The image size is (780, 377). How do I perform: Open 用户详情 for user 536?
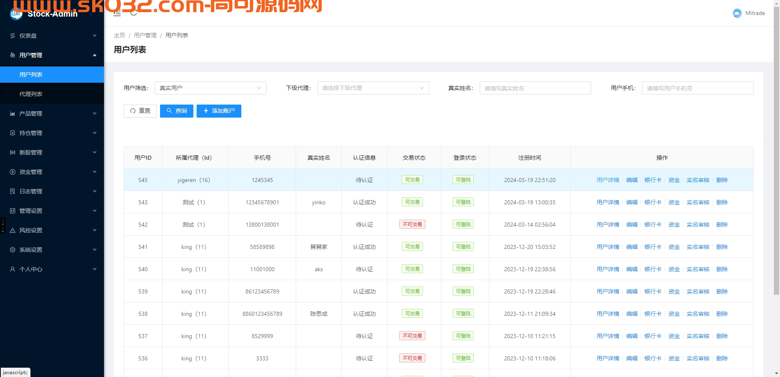pyautogui.click(x=608, y=358)
